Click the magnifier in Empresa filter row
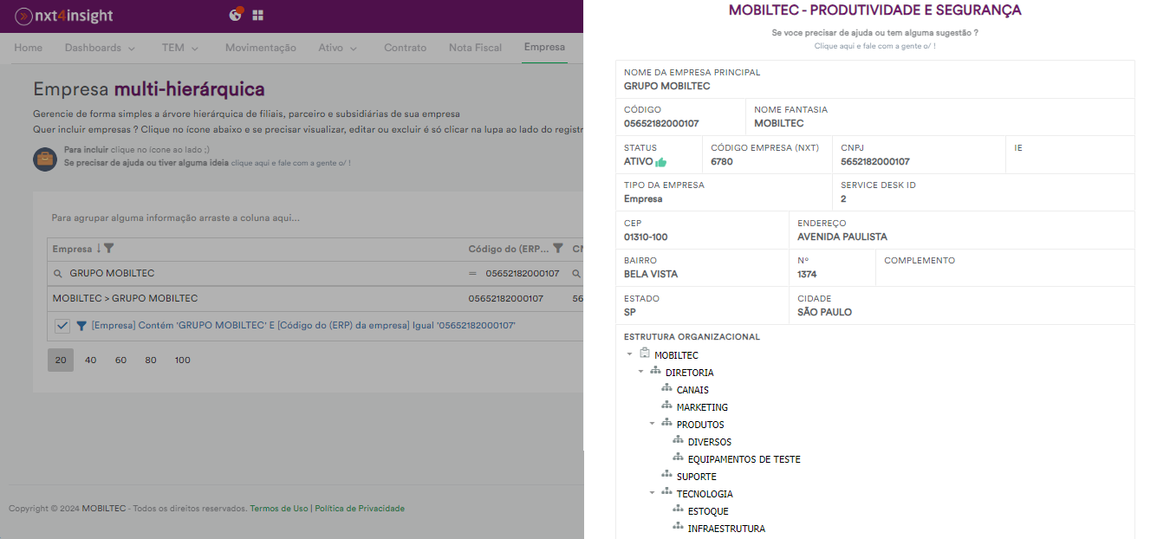This screenshot has width=1157, height=539. (58, 274)
